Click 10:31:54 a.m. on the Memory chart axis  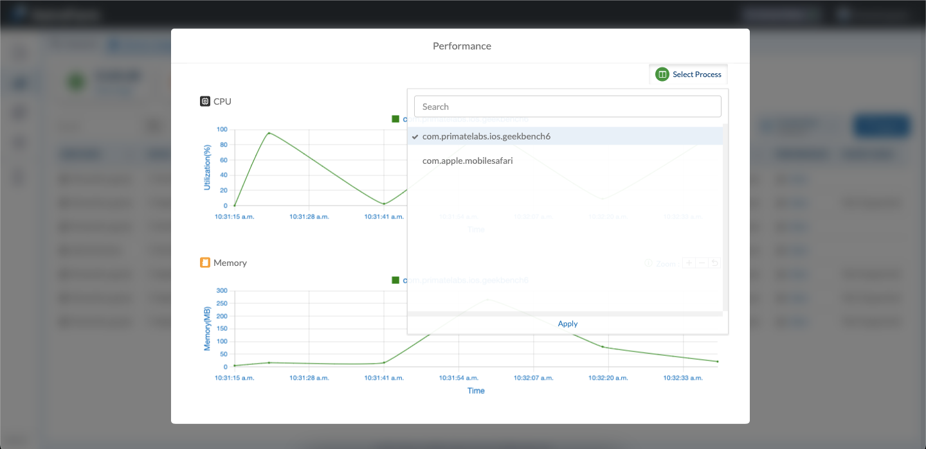click(458, 378)
